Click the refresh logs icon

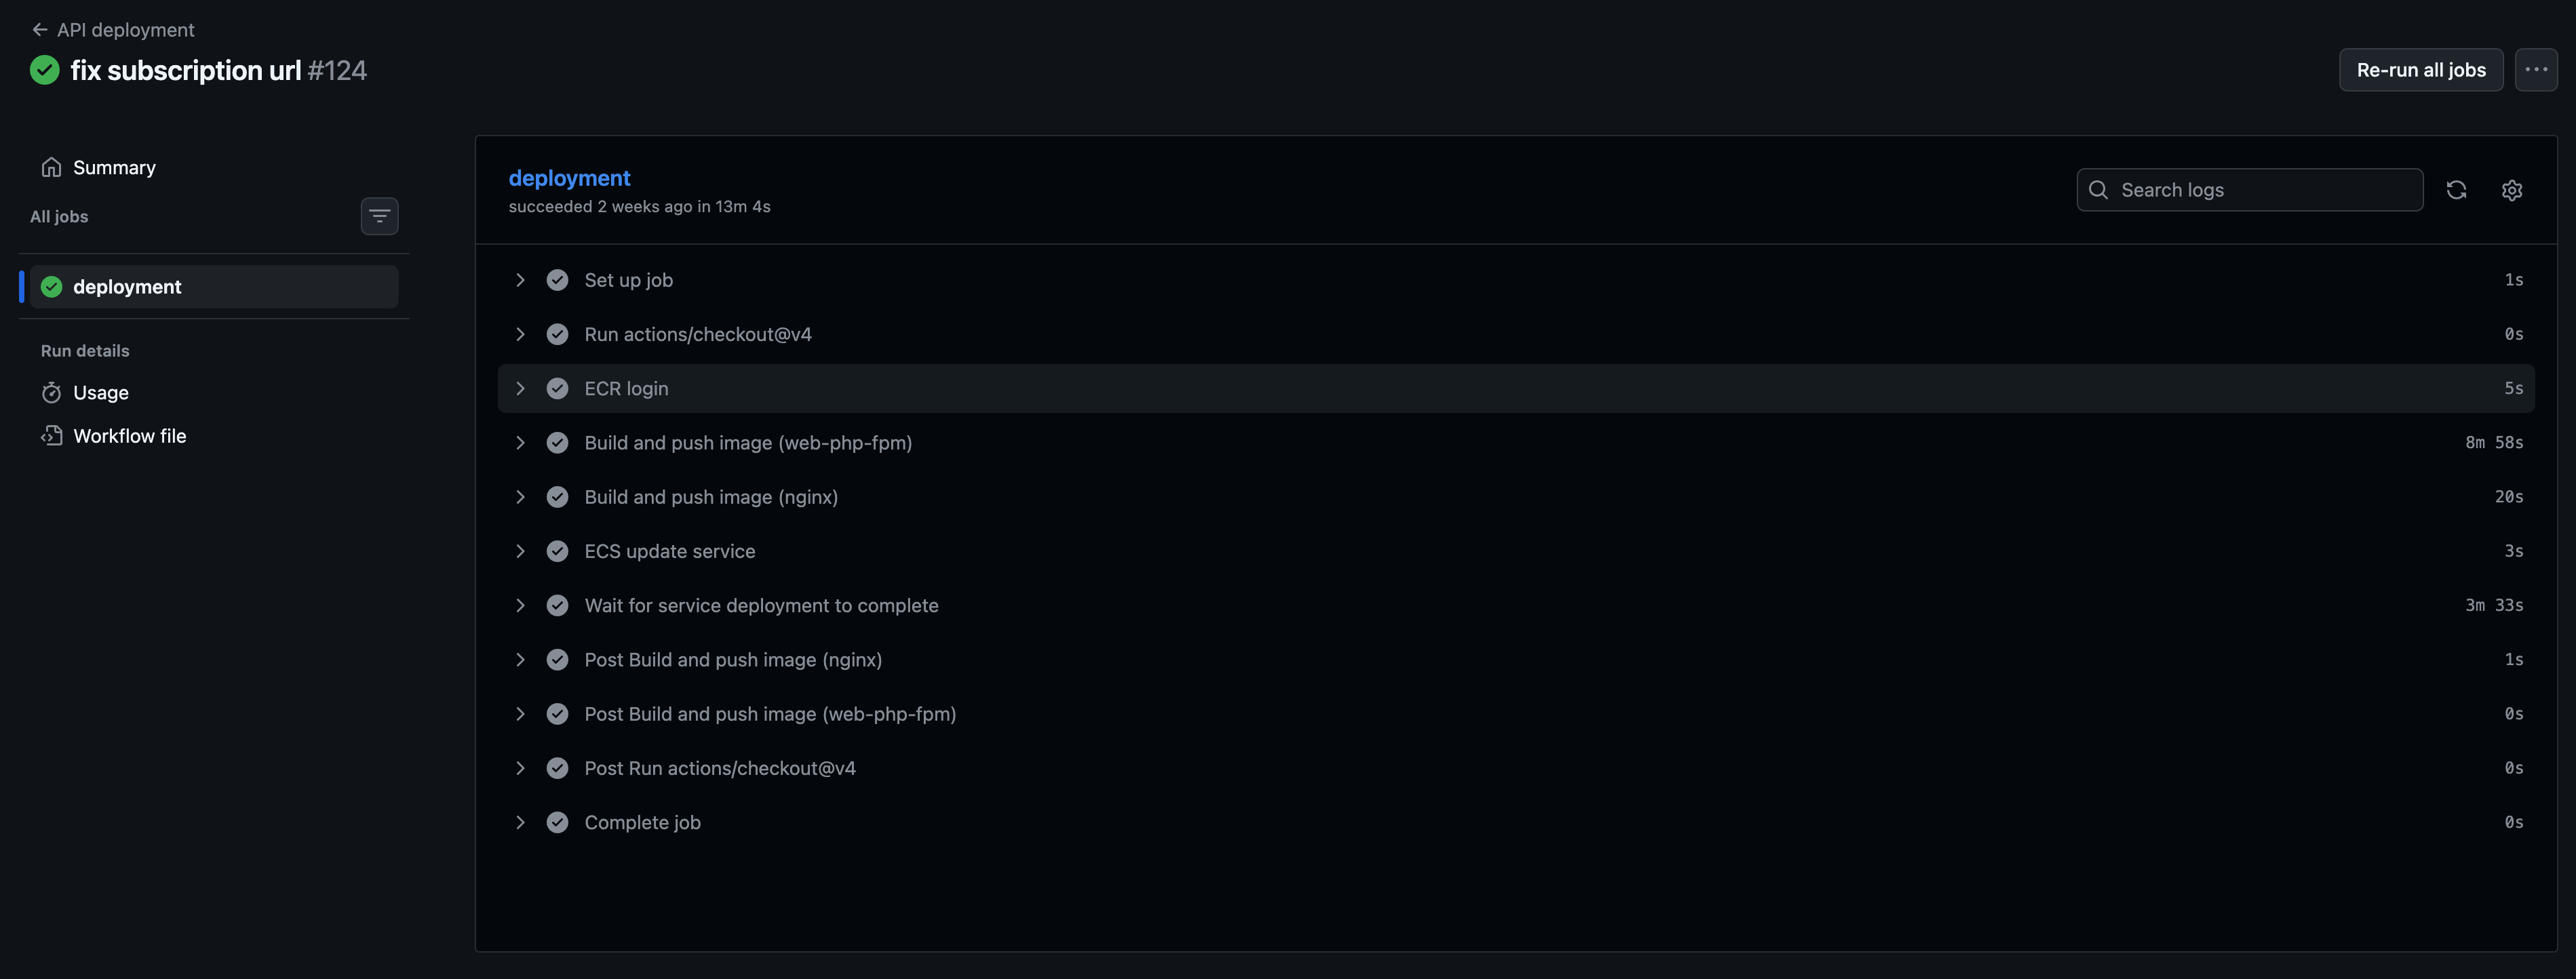(2456, 190)
